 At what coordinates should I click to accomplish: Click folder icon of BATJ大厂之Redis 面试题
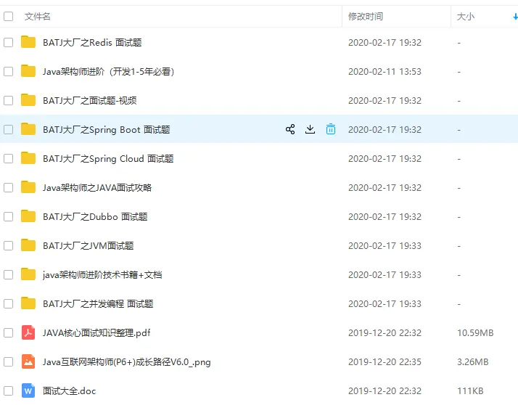tap(28, 42)
